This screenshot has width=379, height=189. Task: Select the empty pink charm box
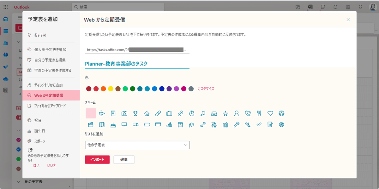(x=91, y=113)
